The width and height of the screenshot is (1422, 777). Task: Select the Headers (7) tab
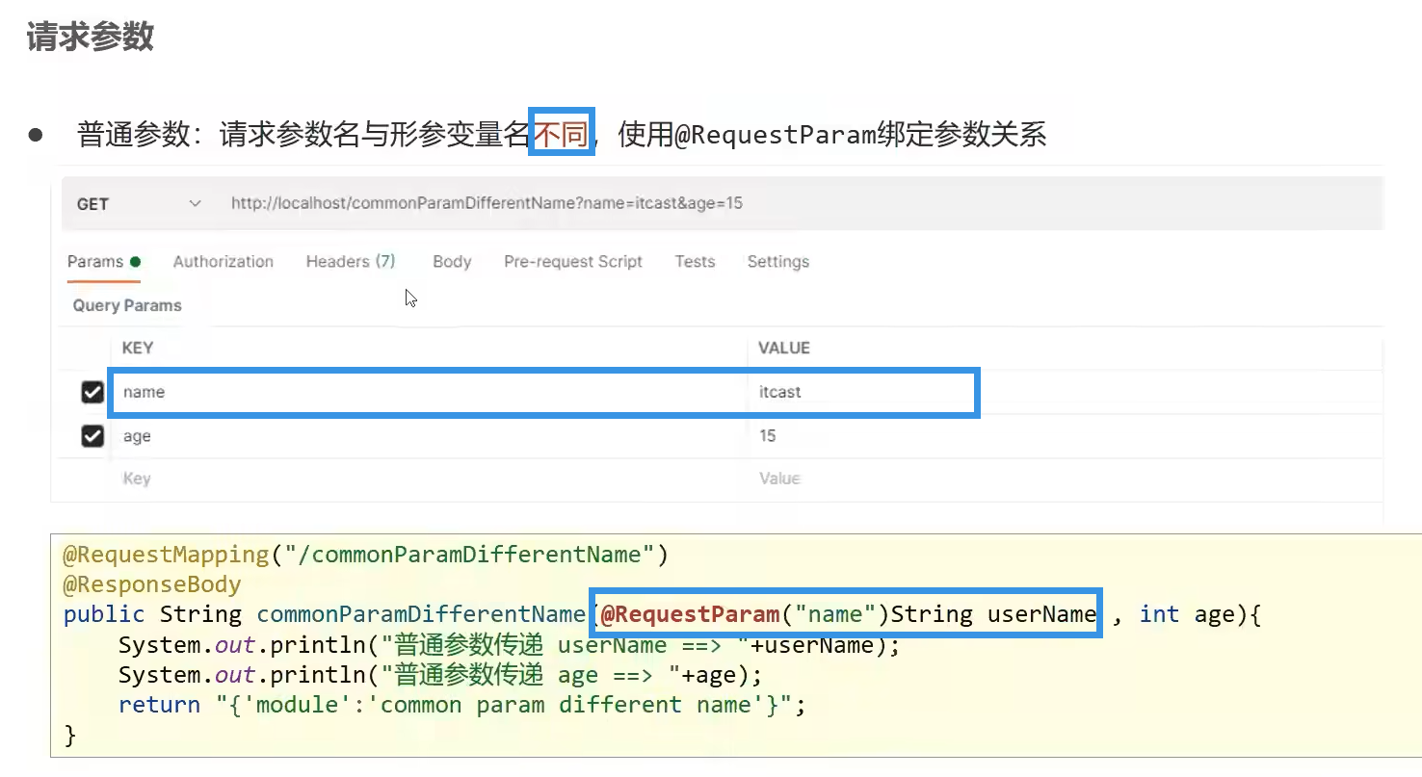351,262
